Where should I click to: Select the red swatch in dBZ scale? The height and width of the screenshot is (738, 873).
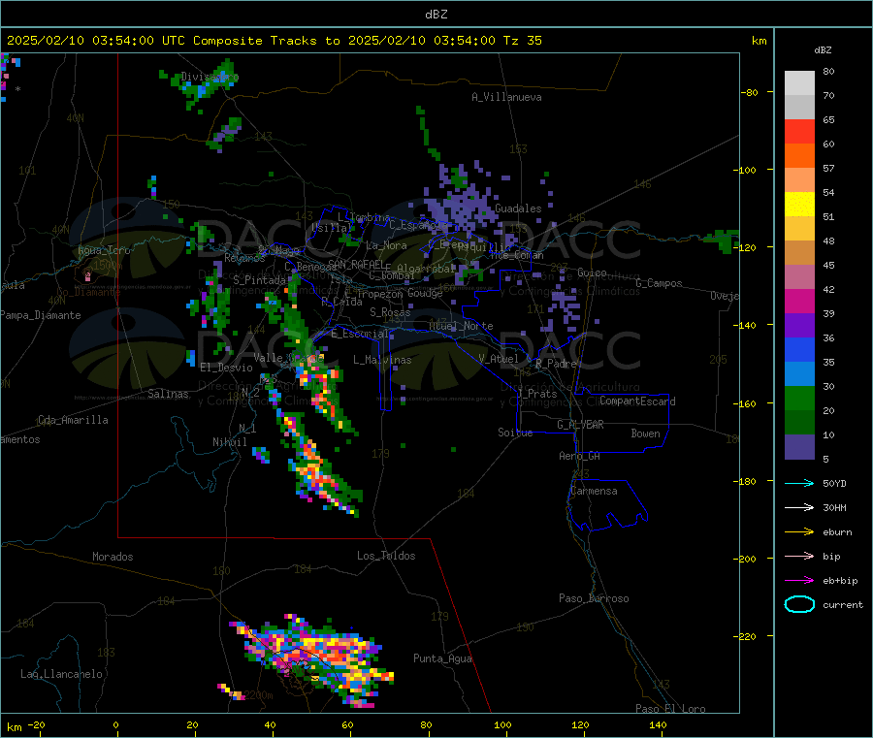pos(799,131)
